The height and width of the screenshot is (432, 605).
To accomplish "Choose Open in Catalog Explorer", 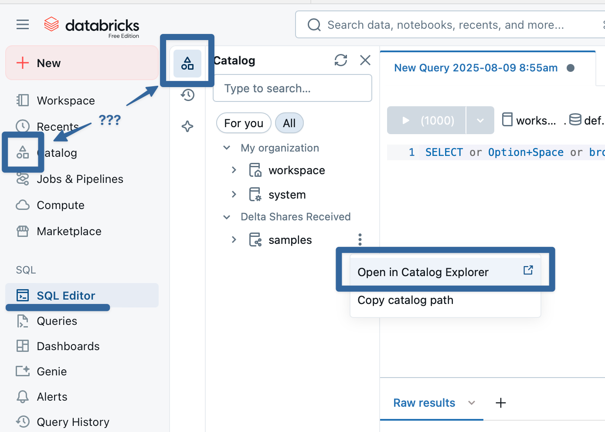I will (445, 272).
